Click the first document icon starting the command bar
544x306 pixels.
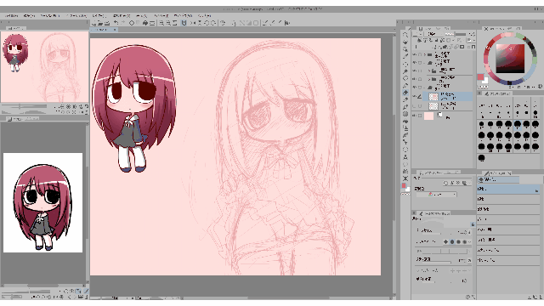tap(93, 23)
